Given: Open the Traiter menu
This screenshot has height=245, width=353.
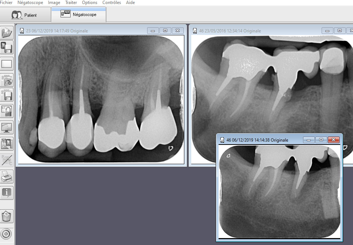Looking at the screenshot, I should pyautogui.click(x=71, y=3).
